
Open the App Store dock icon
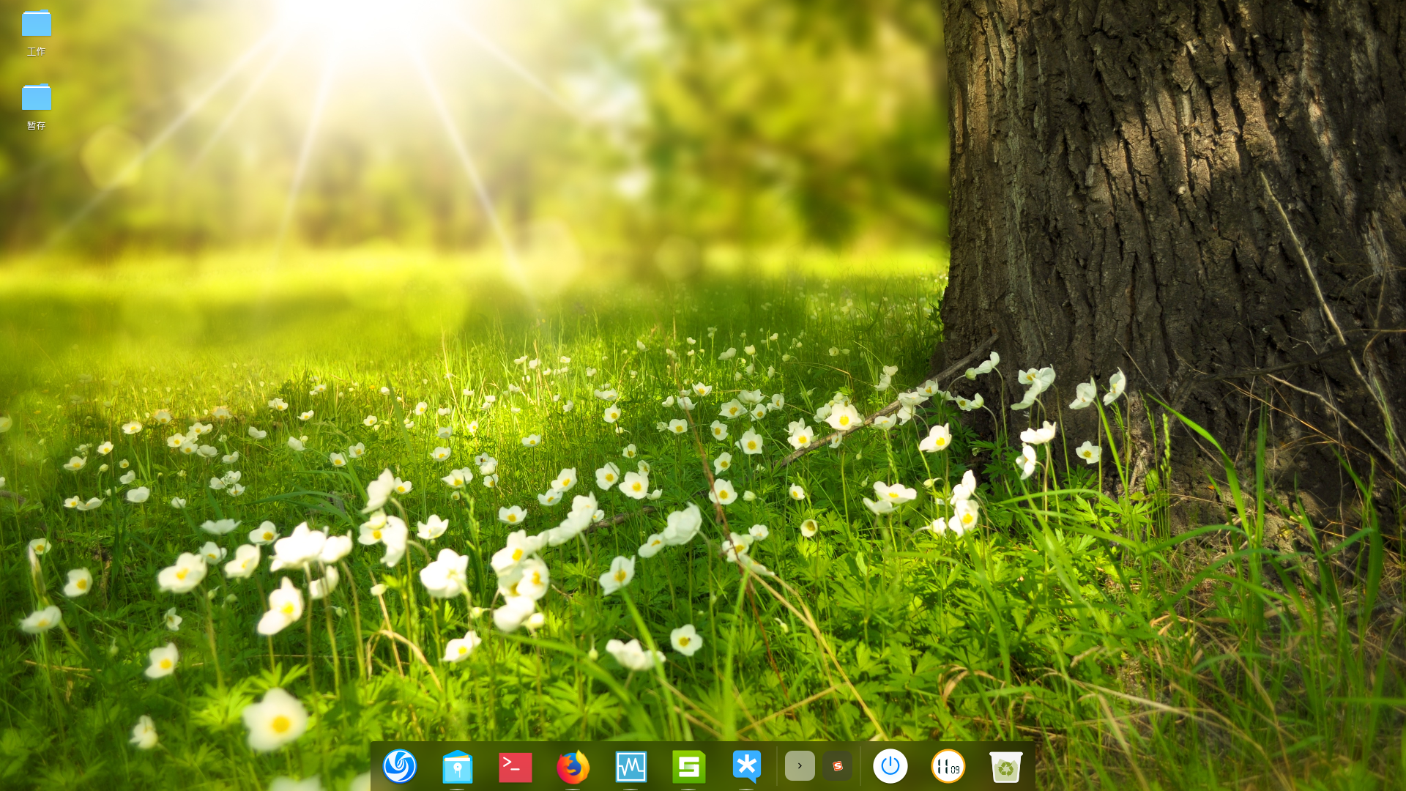458,767
